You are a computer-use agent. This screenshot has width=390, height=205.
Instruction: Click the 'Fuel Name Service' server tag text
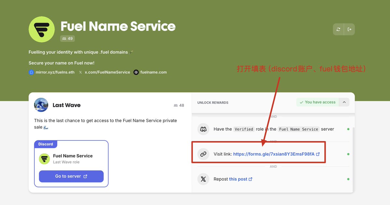click(x=299, y=129)
